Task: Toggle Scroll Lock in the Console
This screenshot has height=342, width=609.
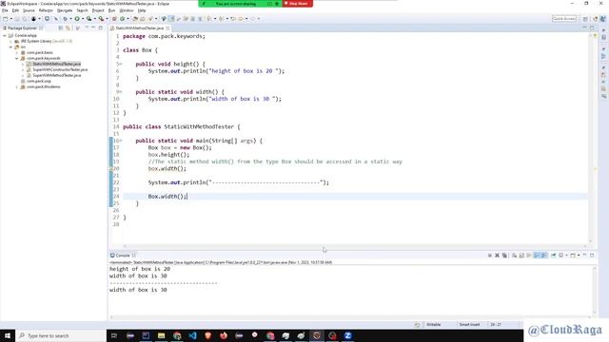Action: (521, 256)
